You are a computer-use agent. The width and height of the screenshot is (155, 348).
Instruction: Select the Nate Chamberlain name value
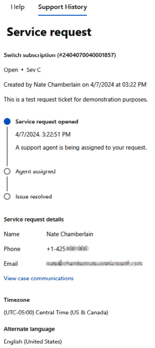tap(70, 234)
